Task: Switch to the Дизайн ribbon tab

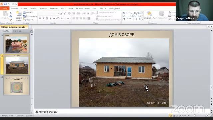Action: tap(33, 8)
